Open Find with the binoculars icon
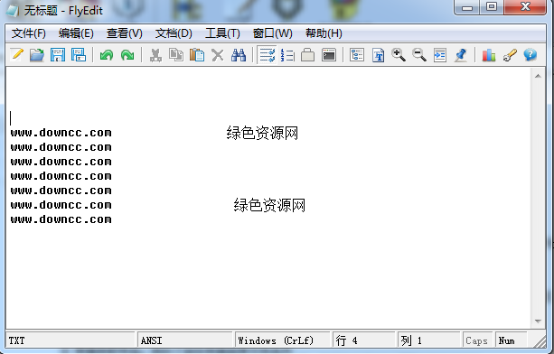The height and width of the screenshot is (354, 554). pyautogui.click(x=239, y=55)
